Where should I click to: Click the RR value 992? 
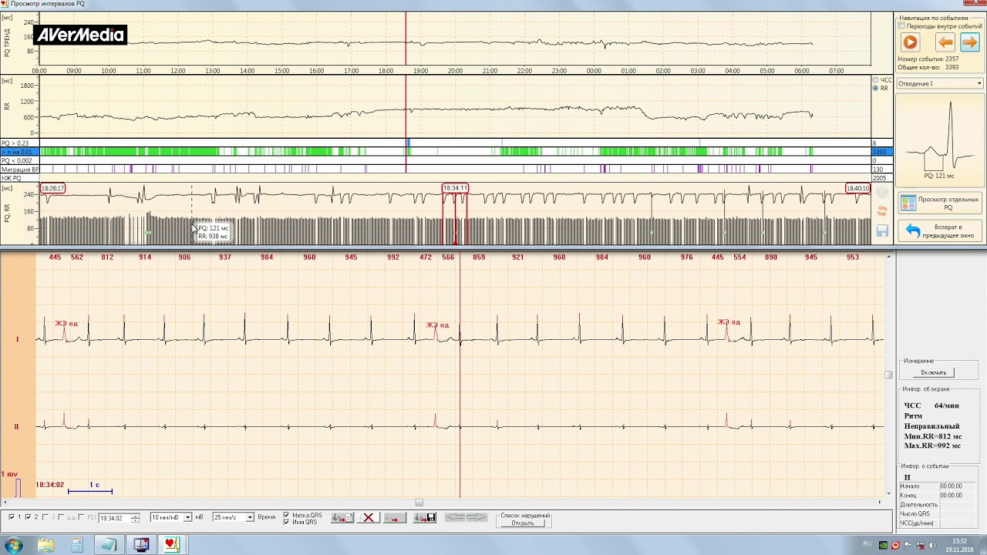coord(393,257)
